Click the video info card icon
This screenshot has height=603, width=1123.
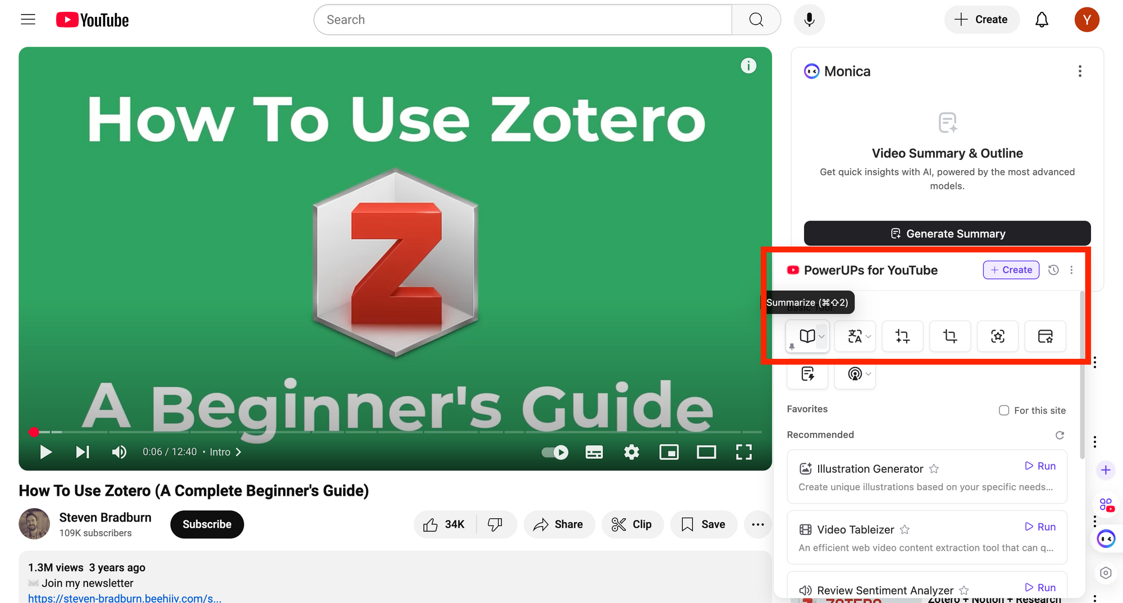pos(748,66)
